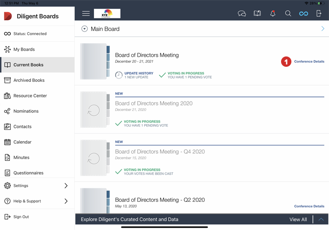Viewport: 329px width, 230px height.
Task: Click the Update History clock icon
Action: [119, 75]
